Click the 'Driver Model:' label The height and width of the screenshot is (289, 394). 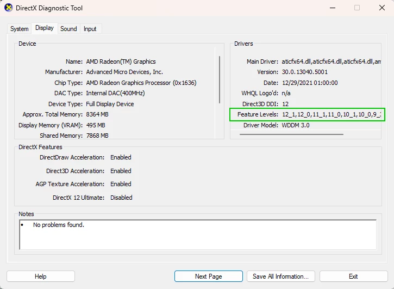261,125
